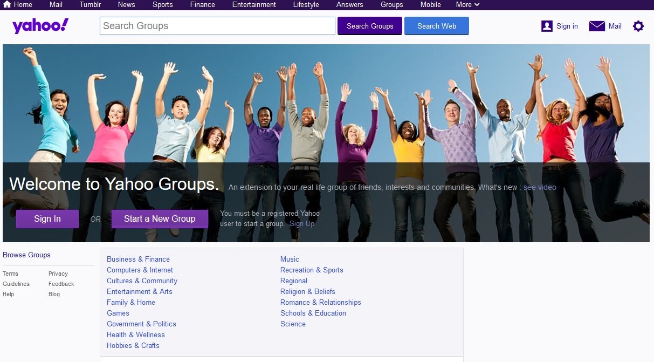Open the Browse Groups sidebar link
Image resolution: width=654 pixels, height=362 pixels.
26,255
